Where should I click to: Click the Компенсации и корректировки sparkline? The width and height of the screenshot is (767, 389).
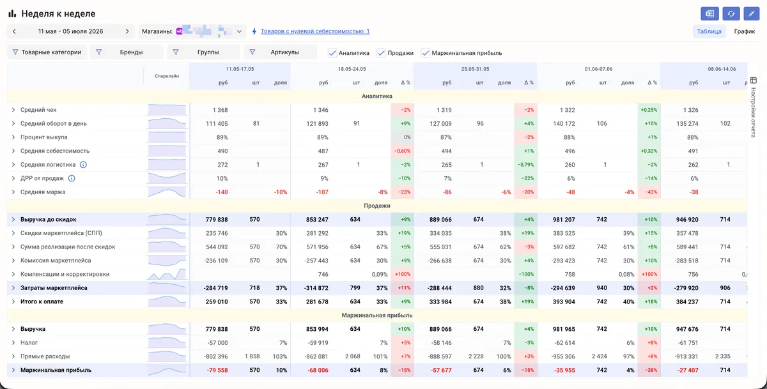click(x=168, y=274)
